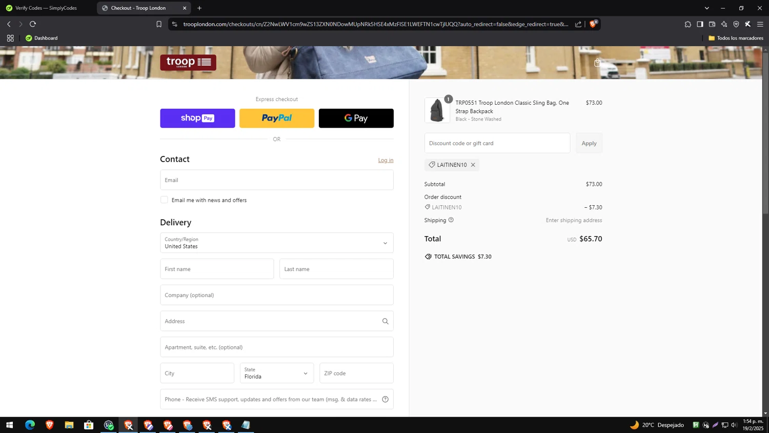The image size is (769, 433).
Task: Pay with Shop Pay button
Action: 197,118
